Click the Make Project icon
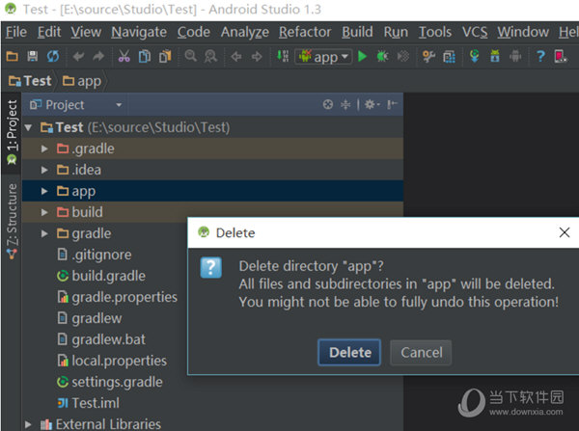The width and height of the screenshot is (579, 431). [283, 56]
